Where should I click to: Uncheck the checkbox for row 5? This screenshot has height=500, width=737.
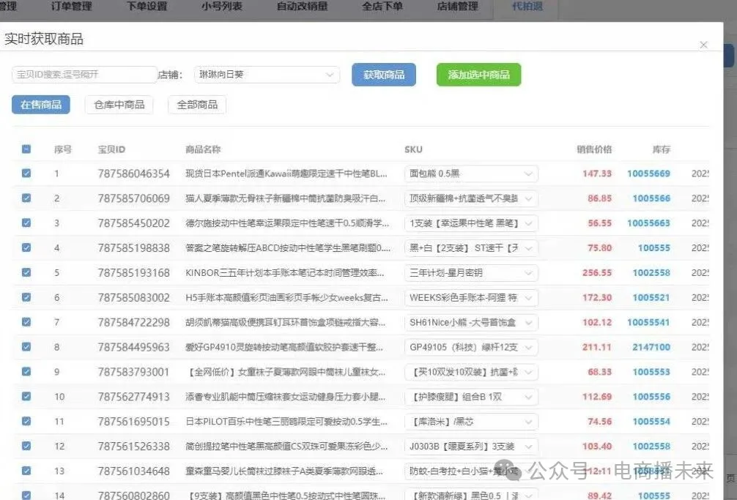pyautogui.click(x=26, y=272)
